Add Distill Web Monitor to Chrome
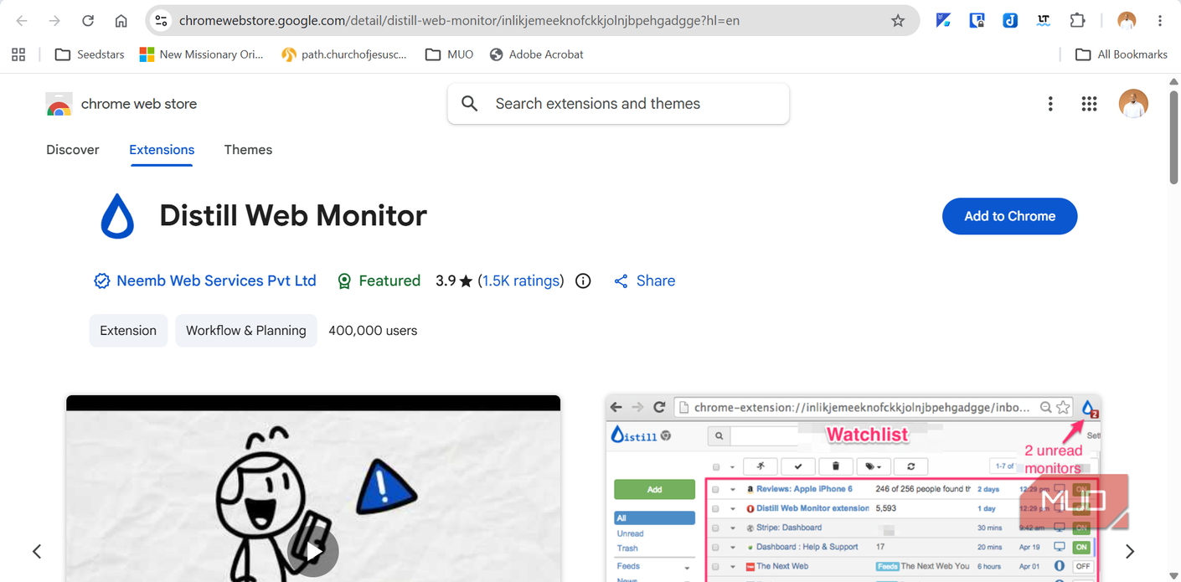 (x=1009, y=216)
